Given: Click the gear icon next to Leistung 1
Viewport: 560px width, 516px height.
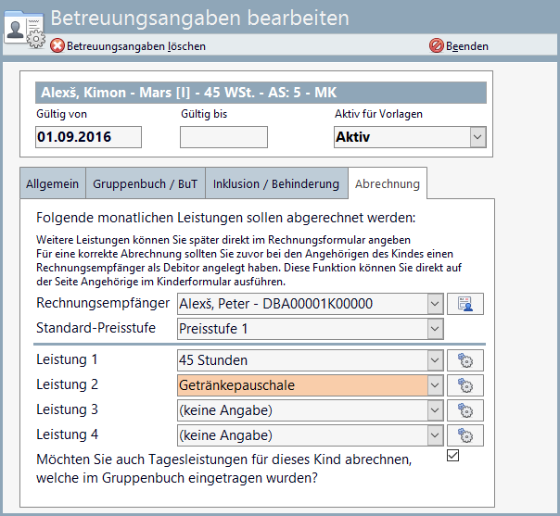Looking at the screenshot, I should coord(465,360).
